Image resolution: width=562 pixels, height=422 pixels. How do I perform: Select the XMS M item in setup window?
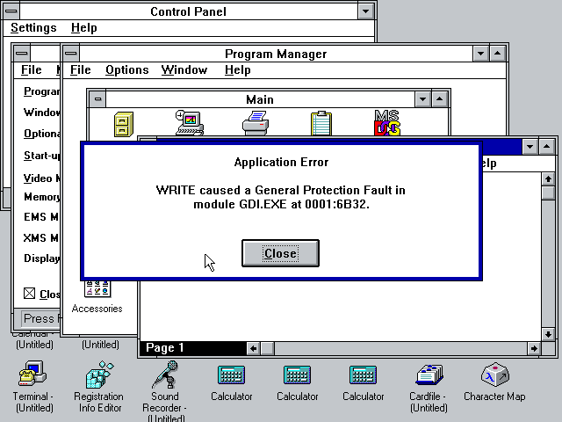tap(41, 238)
